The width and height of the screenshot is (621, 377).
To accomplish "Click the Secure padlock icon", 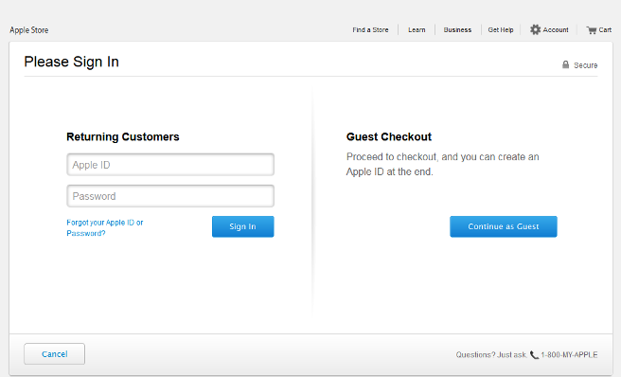I will (x=565, y=64).
